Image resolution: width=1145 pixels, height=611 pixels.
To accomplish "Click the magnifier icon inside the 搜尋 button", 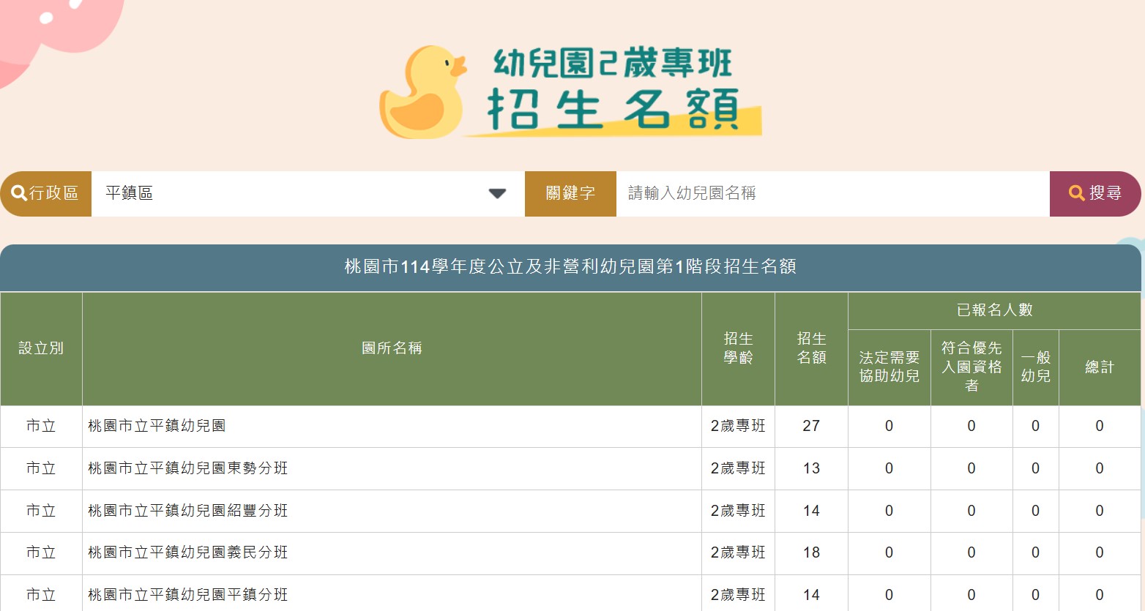I will [x=1076, y=192].
